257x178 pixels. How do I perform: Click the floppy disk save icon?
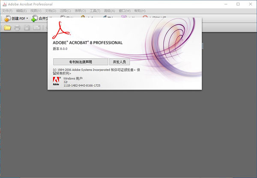pyautogui.click(x=27, y=28)
